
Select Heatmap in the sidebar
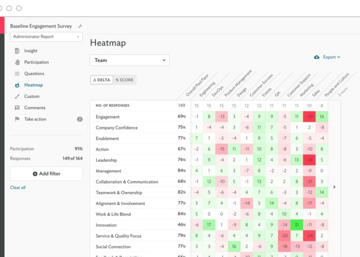click(33, 85)
